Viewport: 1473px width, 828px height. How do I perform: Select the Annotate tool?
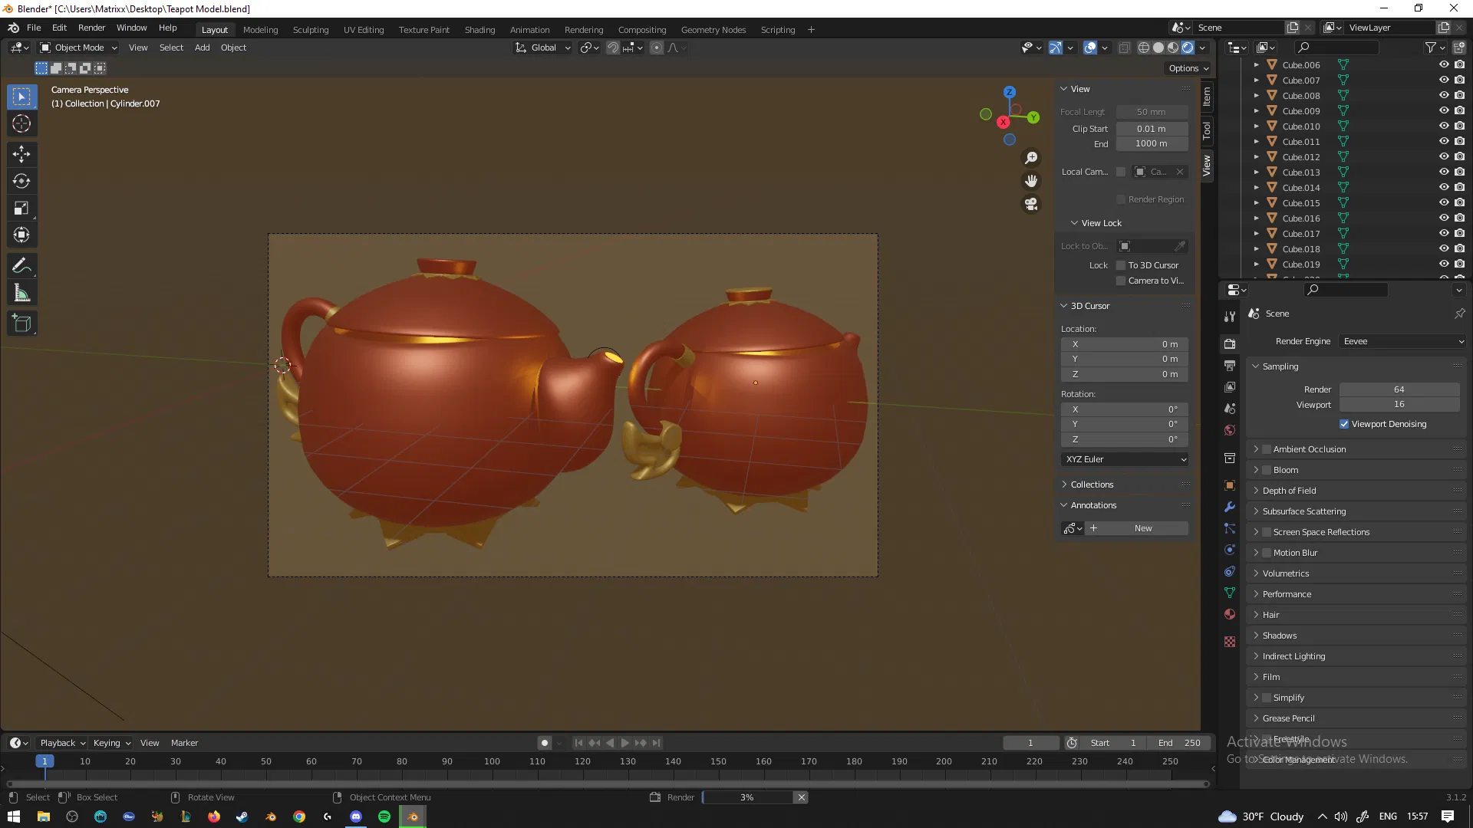(21, 265)
